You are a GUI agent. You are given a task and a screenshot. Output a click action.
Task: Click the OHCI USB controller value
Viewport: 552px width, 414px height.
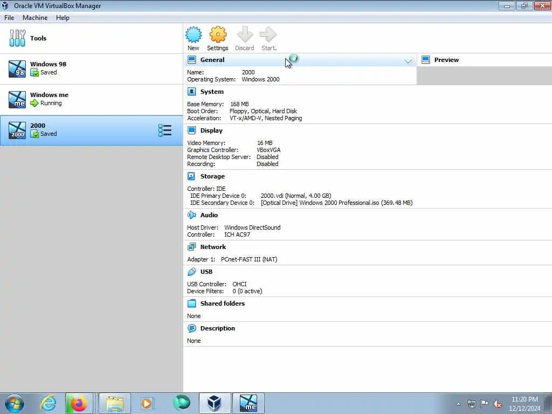click(x=239, y=284)
